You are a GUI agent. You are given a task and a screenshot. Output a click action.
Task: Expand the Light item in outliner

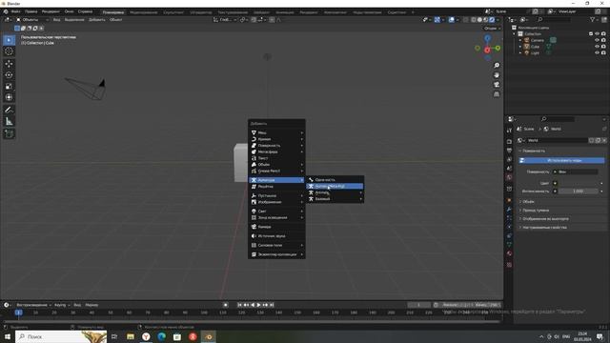pos(520,52)
